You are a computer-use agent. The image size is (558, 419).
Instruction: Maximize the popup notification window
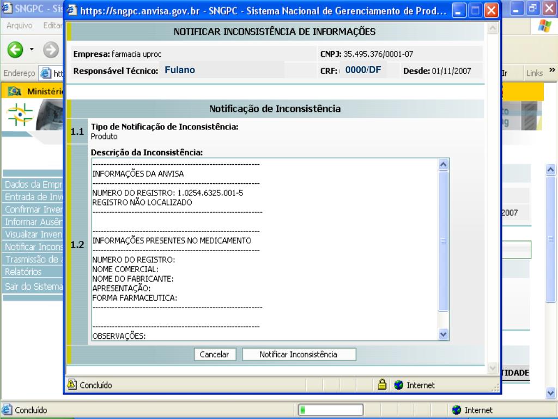point(475,11)
